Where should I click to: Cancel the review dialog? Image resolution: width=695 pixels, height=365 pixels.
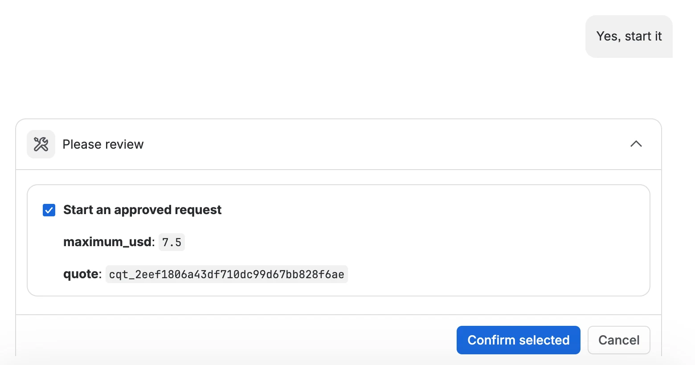pyautogui.click(x=619, y=340)
